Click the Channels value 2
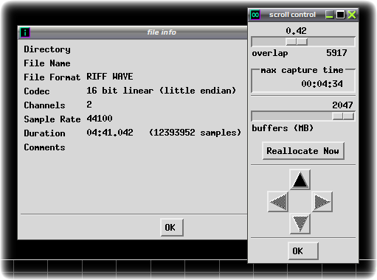This screenshot has width=377, height=280. [x=89, y=105]
